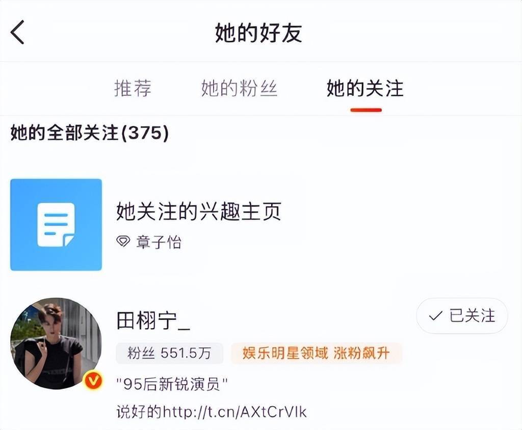Click the checkmark in 已关注 button
The width and height of the screenshot is (522, 430).
435,315
